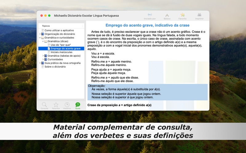Click the line "Vou à escola."
The height and width of the screenshot is (153, 246).
(x=101, y=57)
